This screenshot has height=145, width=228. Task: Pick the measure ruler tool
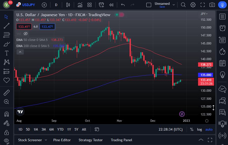7,93
